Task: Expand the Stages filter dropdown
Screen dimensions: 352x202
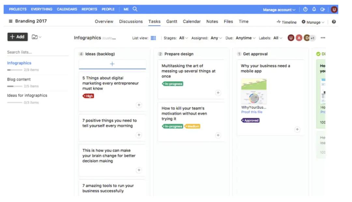Action: 183,38
